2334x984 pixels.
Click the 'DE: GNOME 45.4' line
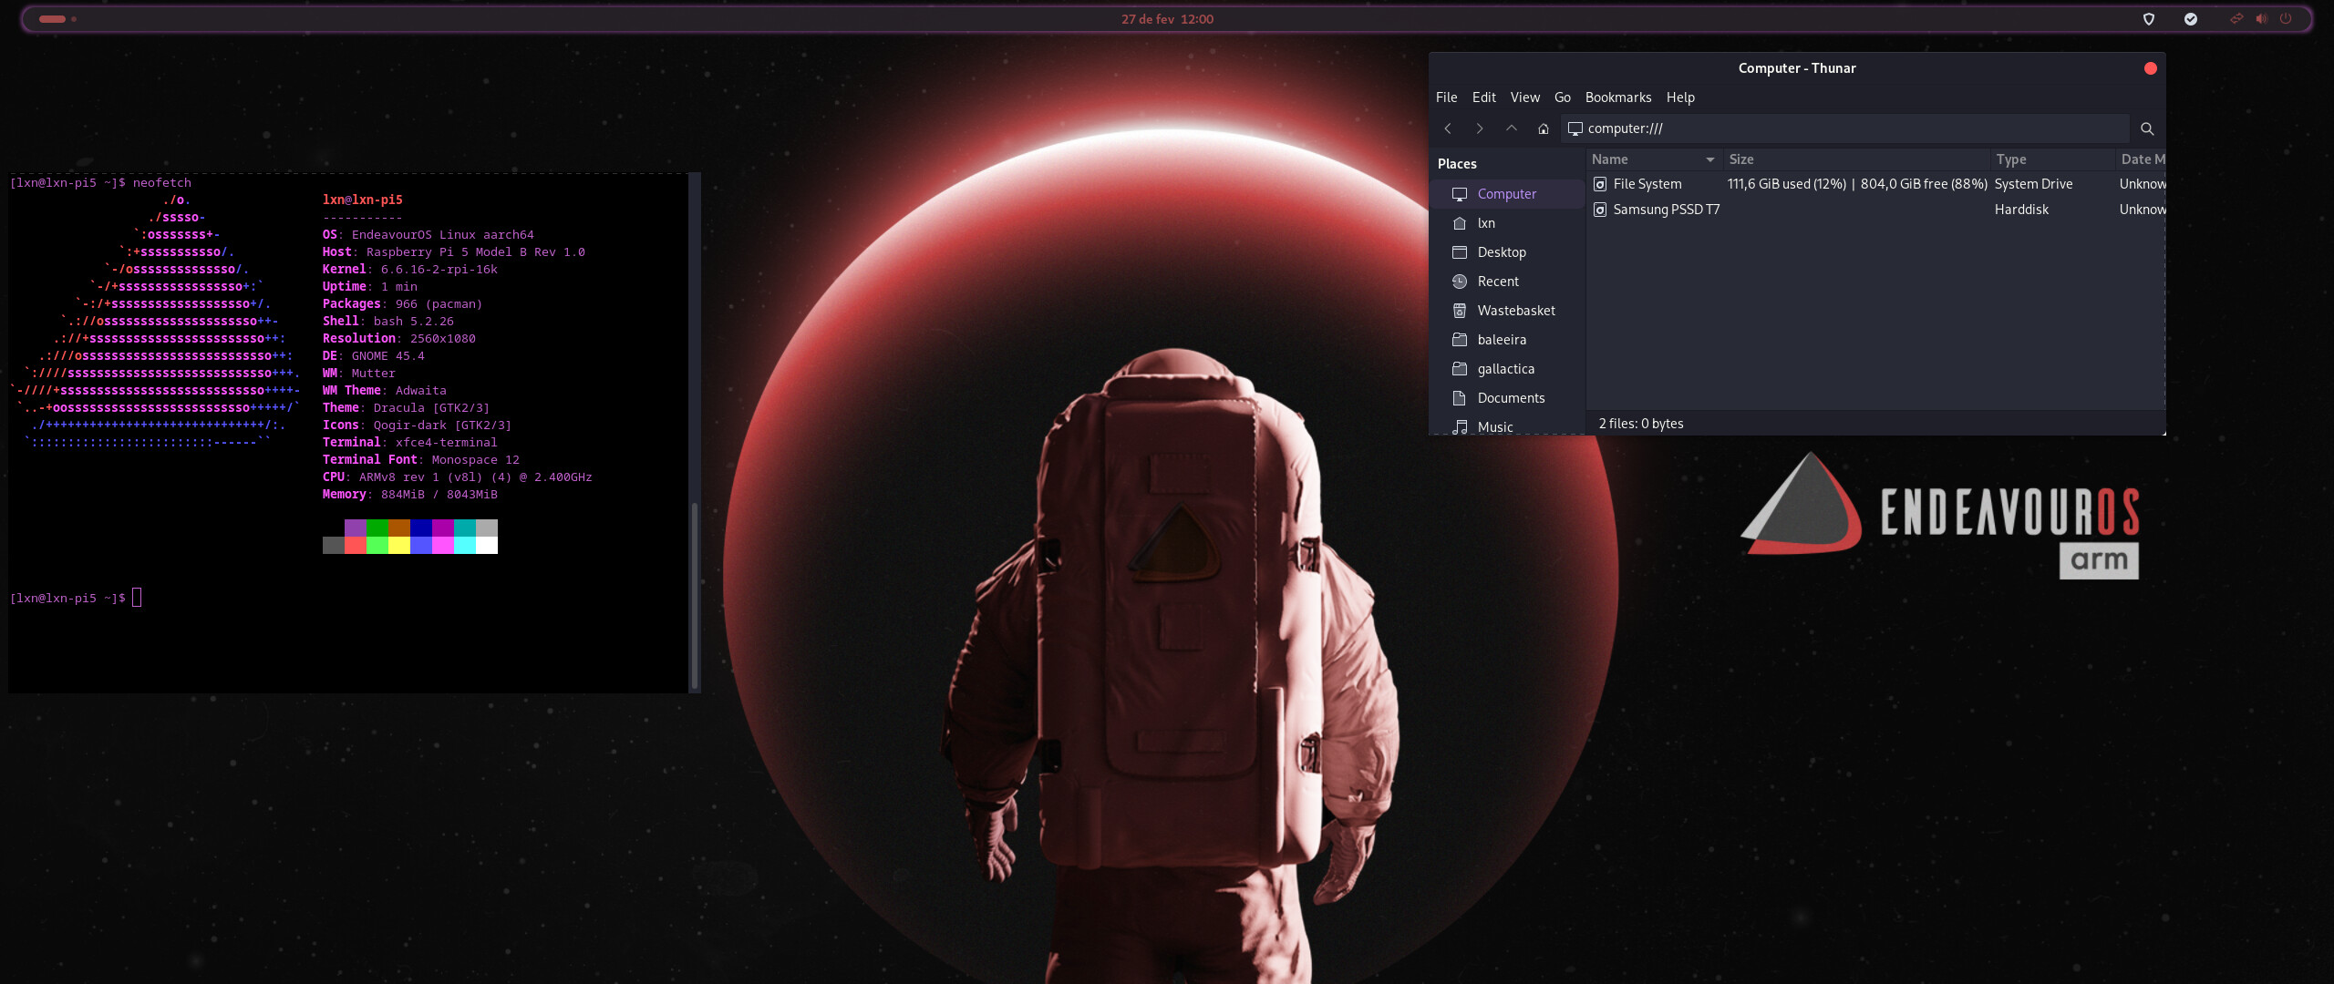pyautogui.click(x=373, y=355)
